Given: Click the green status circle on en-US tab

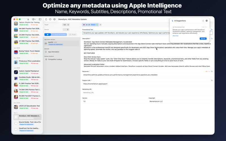Looking at the screenshot, I should (x=97, y=25).
